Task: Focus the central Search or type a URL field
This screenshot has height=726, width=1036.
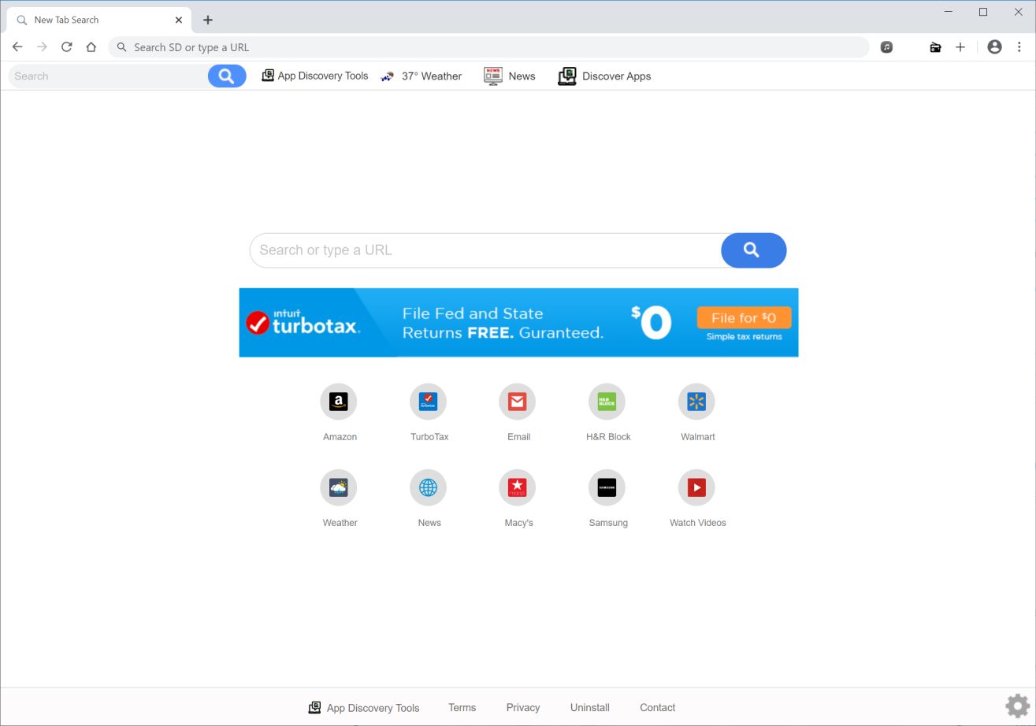Action: tap(485, 250)
